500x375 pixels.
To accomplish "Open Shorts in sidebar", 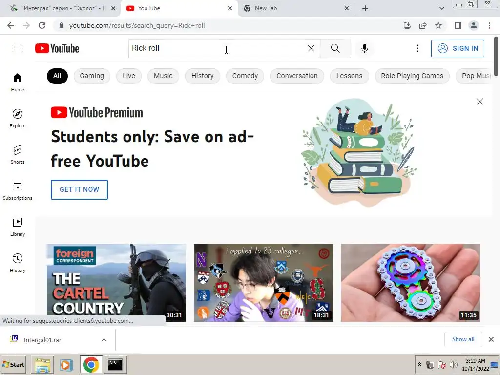I will click(18, 155).
